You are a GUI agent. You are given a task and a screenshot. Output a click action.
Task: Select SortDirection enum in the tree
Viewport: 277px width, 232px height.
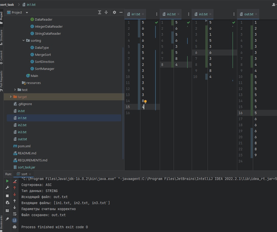tap(44, 62)
